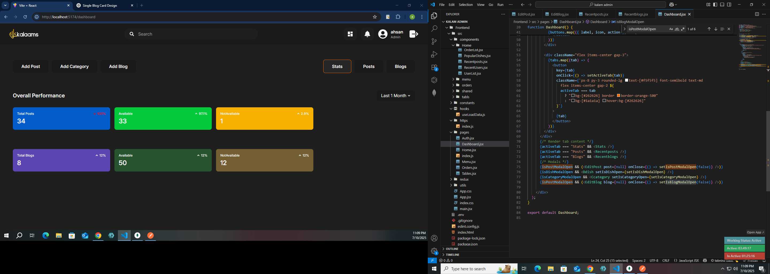The image size is (770, 274).
Task: Open the Last 1 Month dropdown
Action: coord(396,96)
